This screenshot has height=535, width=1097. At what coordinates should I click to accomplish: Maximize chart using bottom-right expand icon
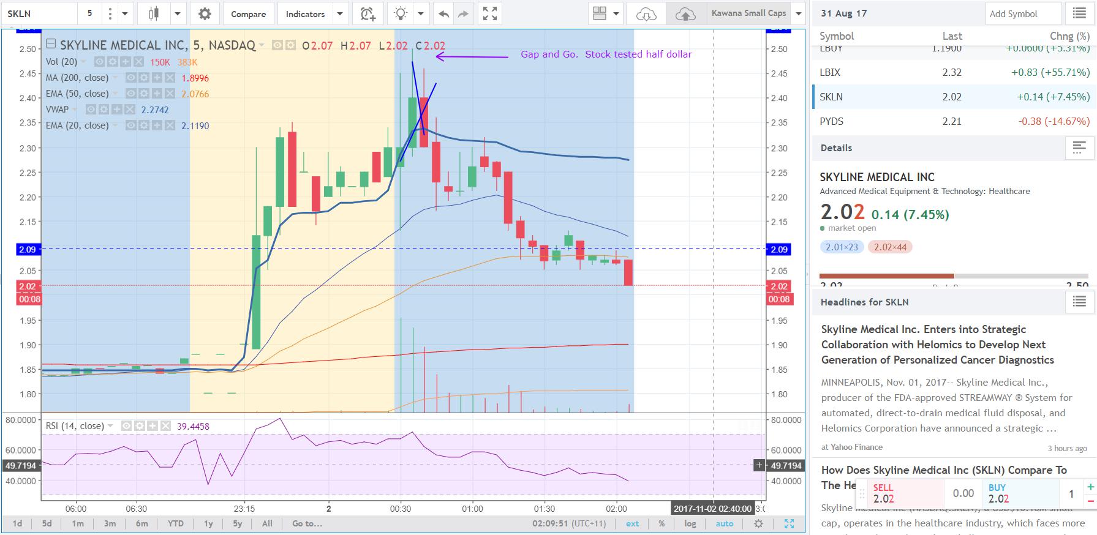789,523
